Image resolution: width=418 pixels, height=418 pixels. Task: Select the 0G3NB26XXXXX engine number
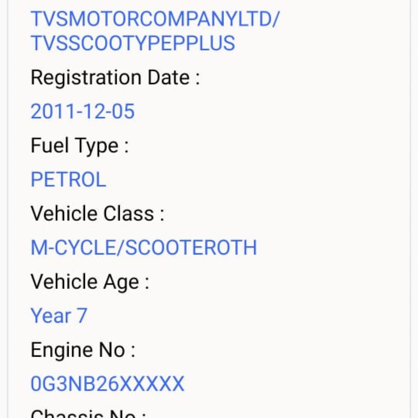pyautogui.click(x=107, y=384)
